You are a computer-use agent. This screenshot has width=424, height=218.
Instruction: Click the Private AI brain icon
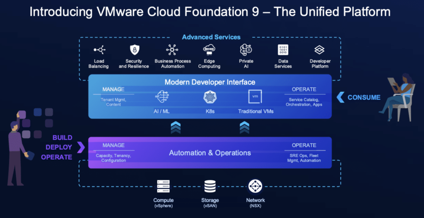pos(246,50)
